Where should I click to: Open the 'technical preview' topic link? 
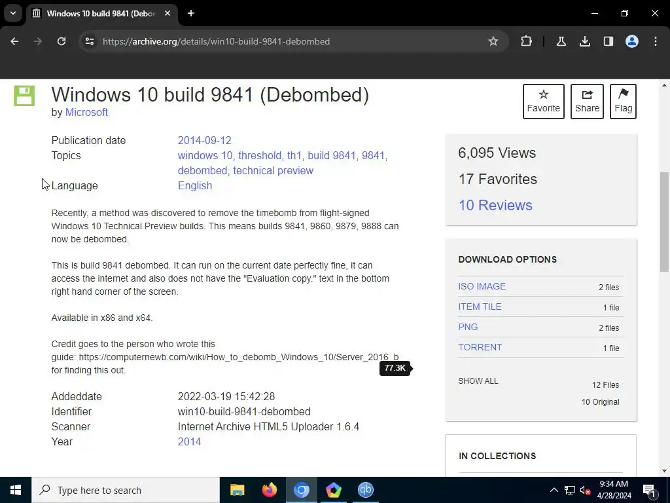273,171
